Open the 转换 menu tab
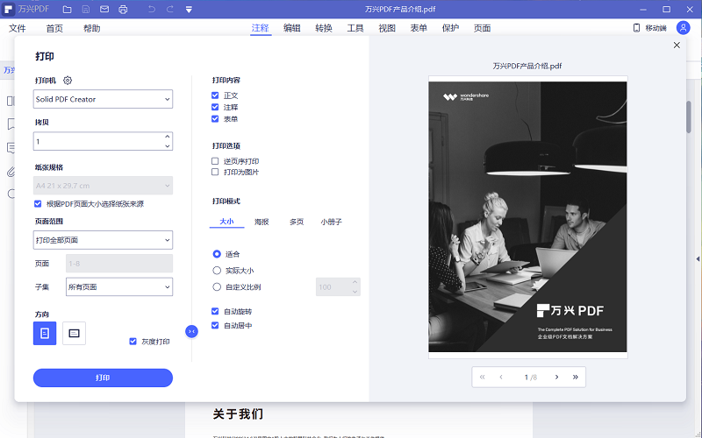This screenshot has width=702, height=438. tap(323, 28)
